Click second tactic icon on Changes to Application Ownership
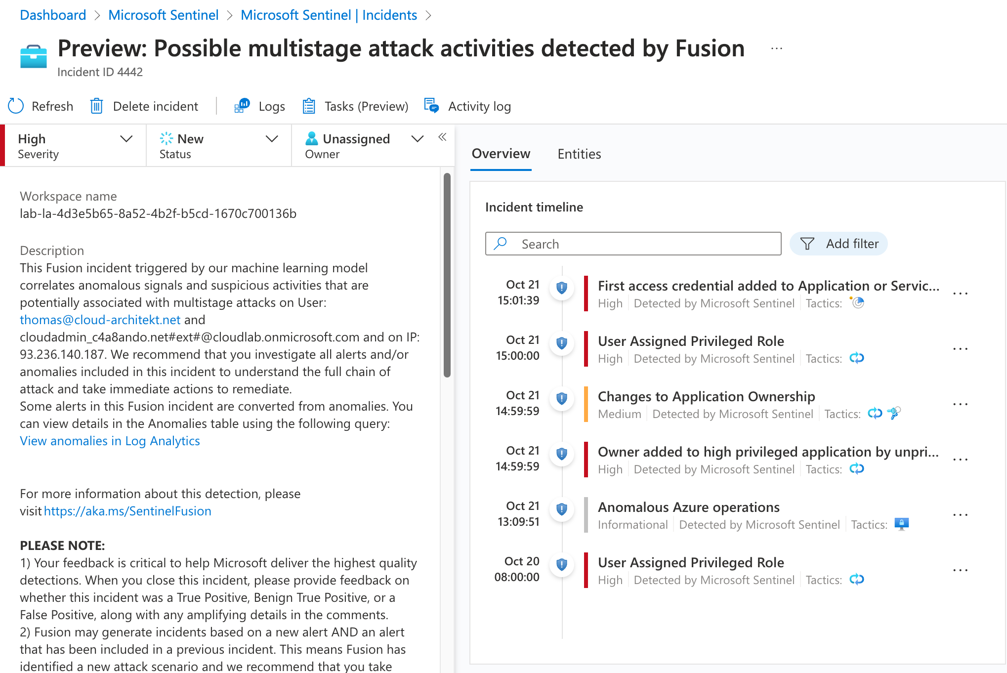This screenshot has height=673, width=1007. [x=894, y=413]
